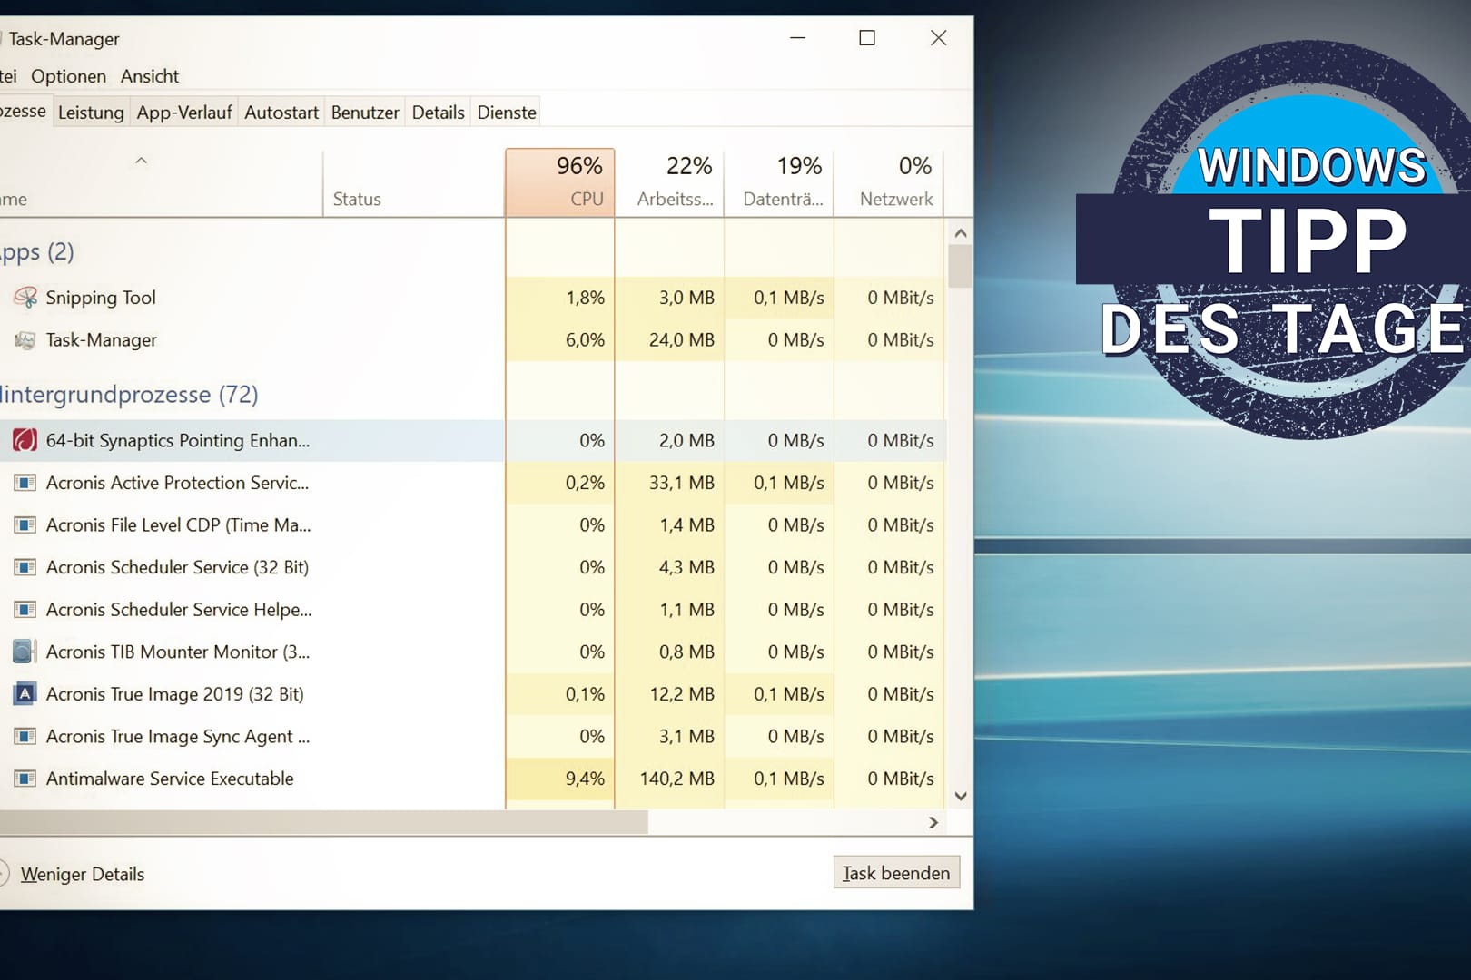Click the Hintergrundprozesse (72) group header
1471x980 pixels.
coord(128,395)
